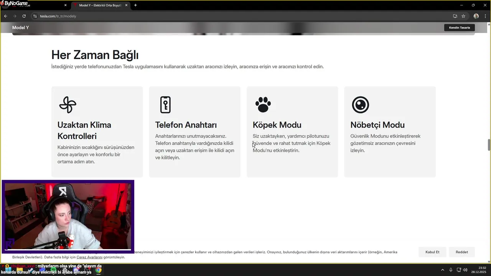Screen dimensions: 491x276
Task: Click the address bar URL tesla.com/tr_tr/modely
Action: (x=58, y=16)
